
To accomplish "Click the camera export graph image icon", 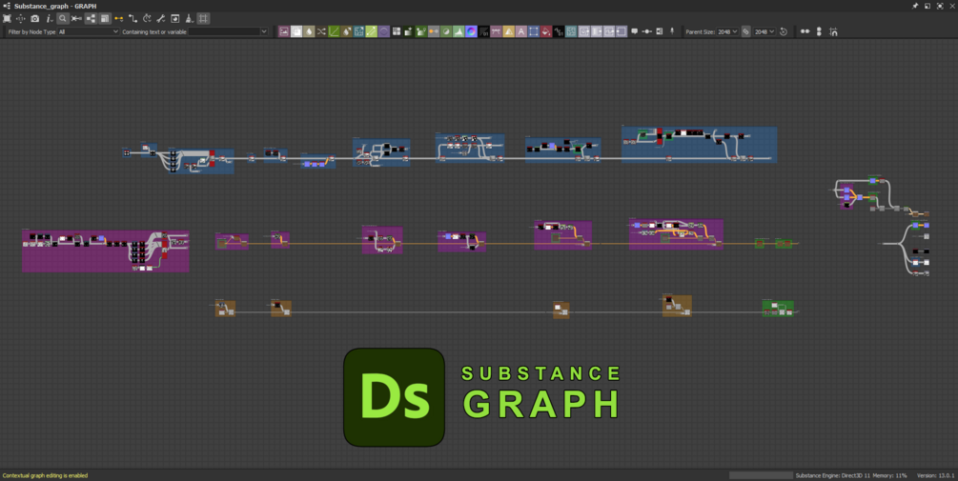I will tap(35, 18).
